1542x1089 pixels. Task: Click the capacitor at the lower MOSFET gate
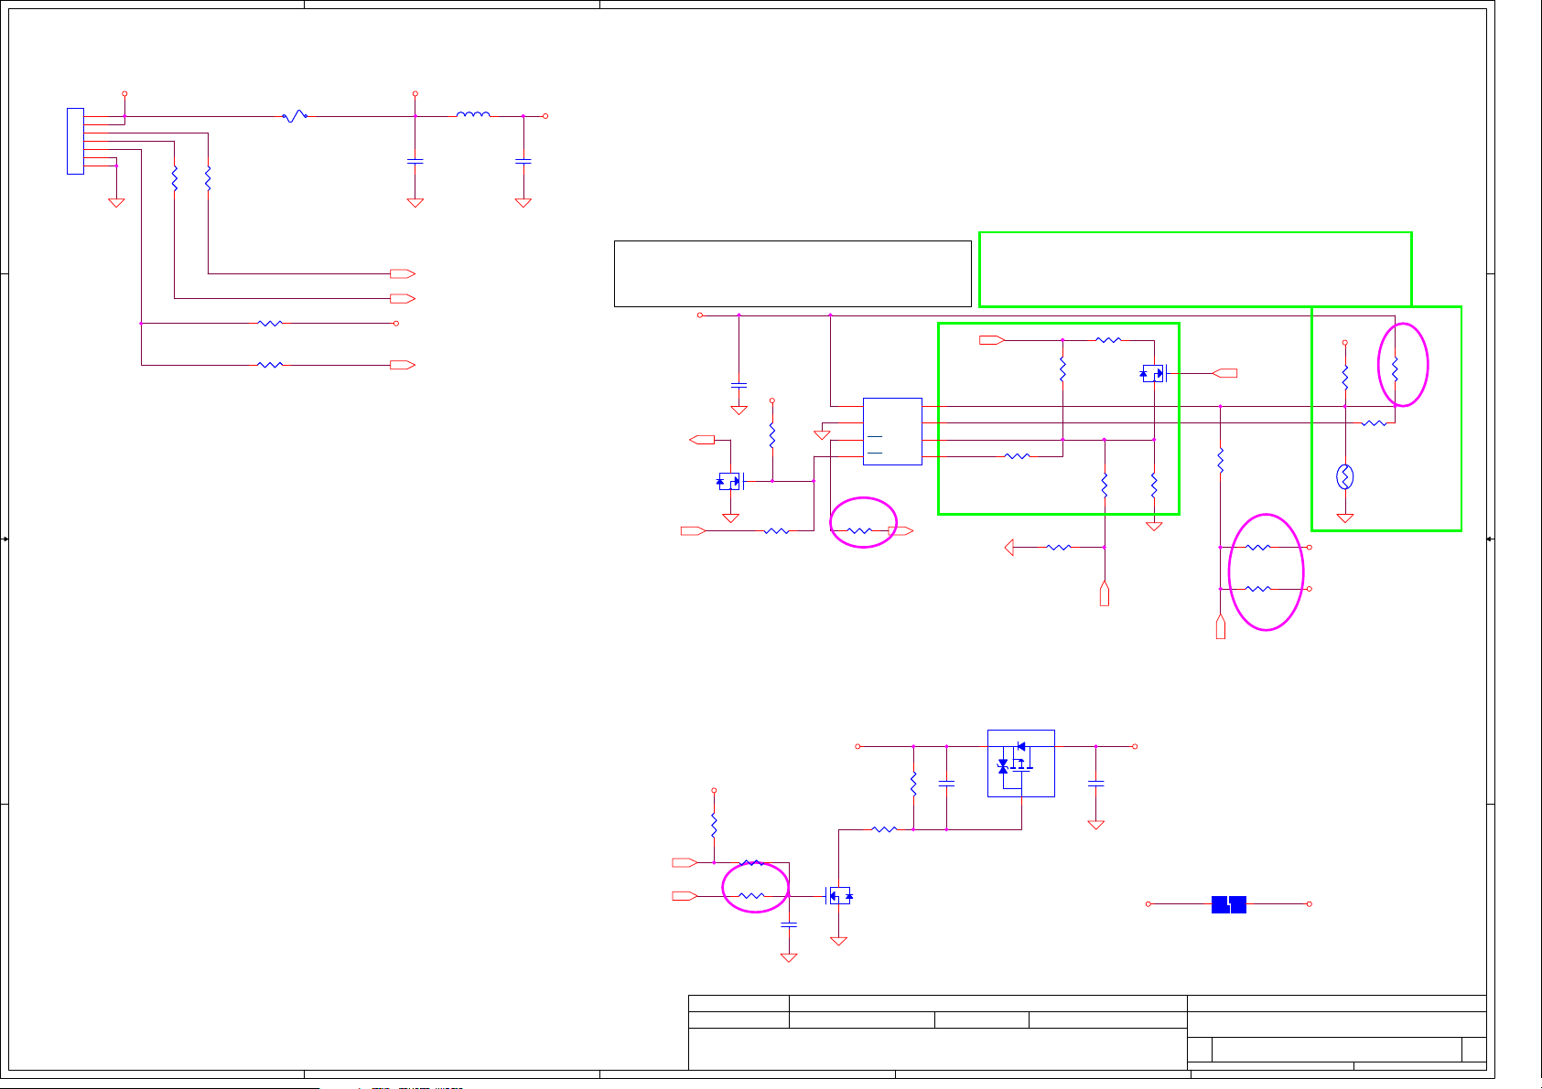(788, 925)
